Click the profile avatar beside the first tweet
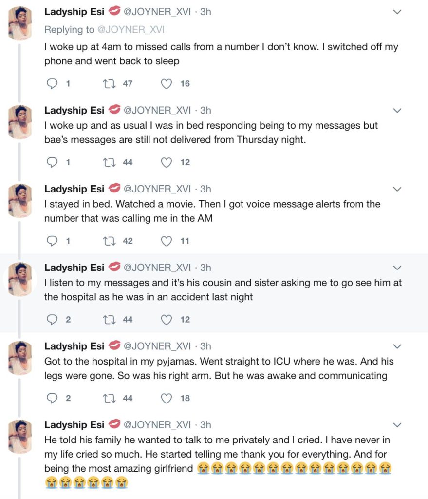 point(20,23)
